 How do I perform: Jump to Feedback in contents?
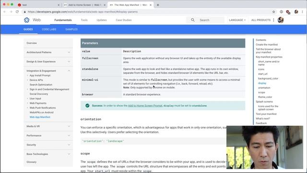tap(261, 123)
